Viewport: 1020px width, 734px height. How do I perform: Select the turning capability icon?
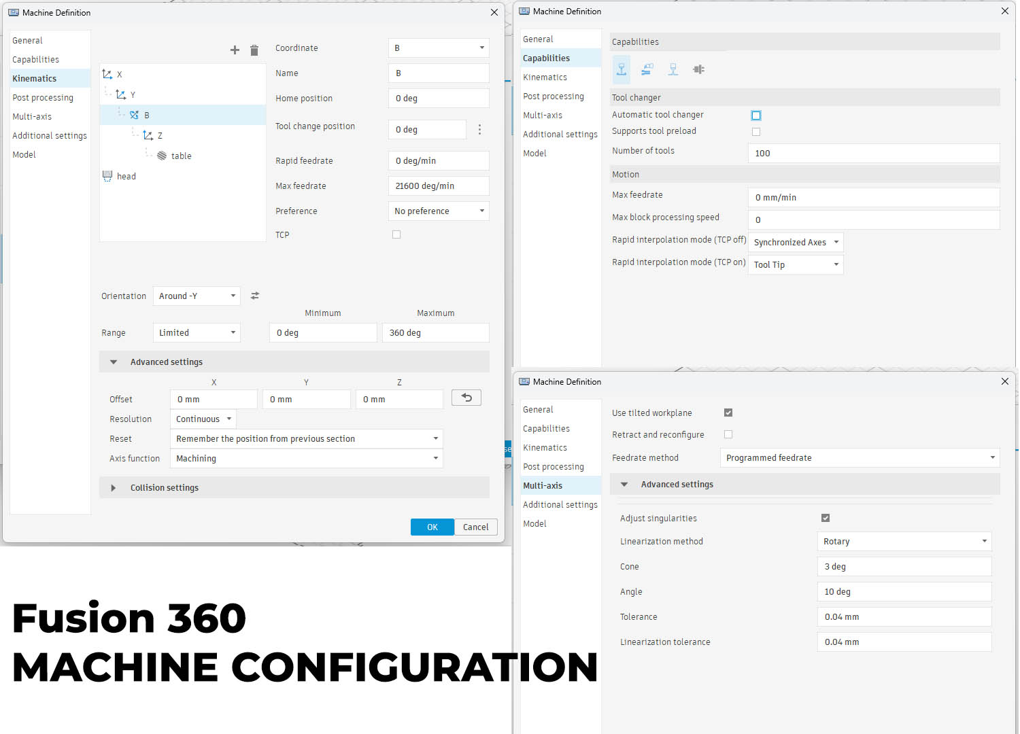(x=647, y=69)
